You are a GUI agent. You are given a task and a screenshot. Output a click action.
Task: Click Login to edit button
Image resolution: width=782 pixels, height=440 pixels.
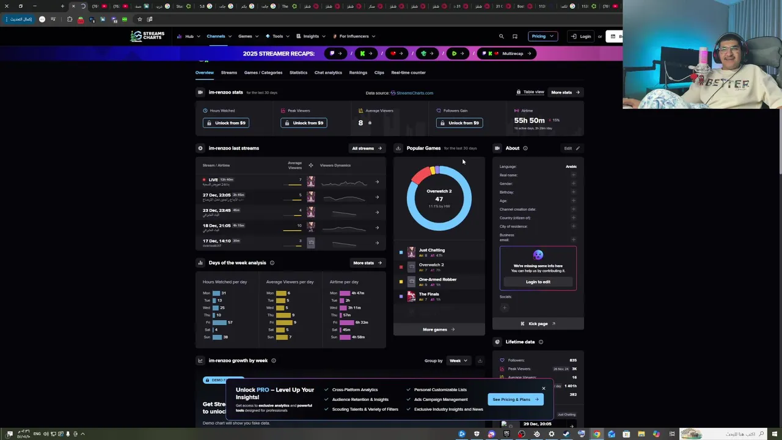pos(538,282)
